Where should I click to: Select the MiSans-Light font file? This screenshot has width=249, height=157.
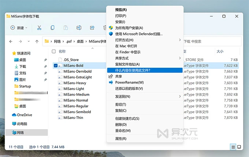pyautogui.click(x=74, y=89)
